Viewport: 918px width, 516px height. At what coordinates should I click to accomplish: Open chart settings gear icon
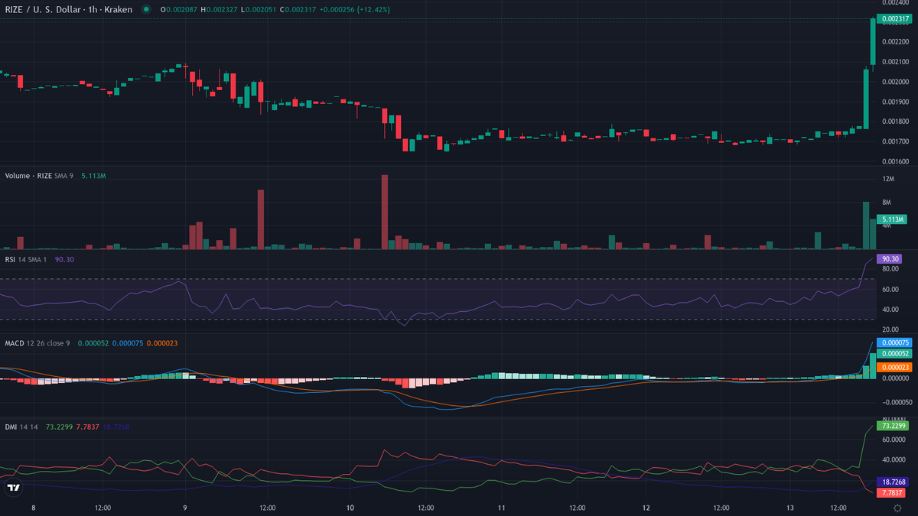tap(897, 508)
